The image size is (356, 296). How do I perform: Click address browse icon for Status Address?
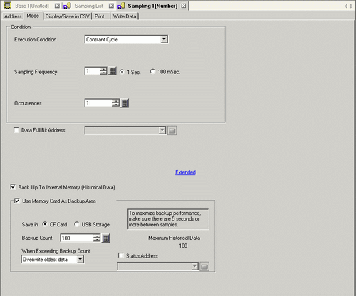pos(204,267)
